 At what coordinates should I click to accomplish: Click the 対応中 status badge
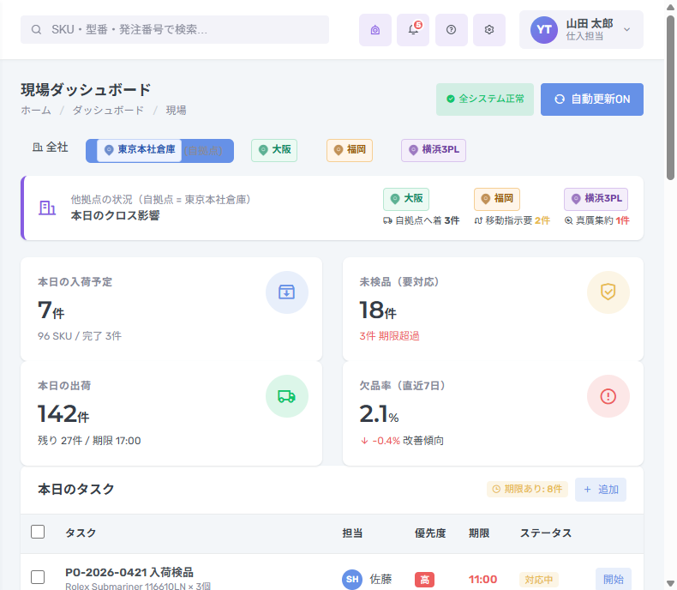point(539,579)
